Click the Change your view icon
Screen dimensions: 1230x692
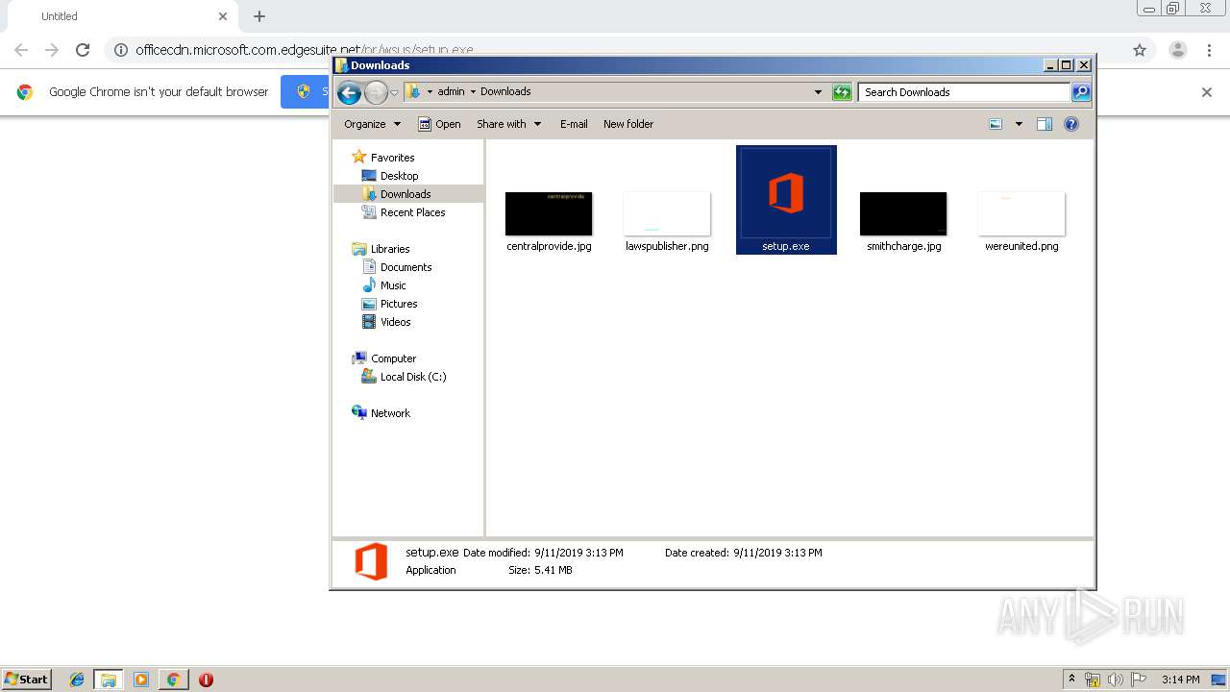coord(996,124)
